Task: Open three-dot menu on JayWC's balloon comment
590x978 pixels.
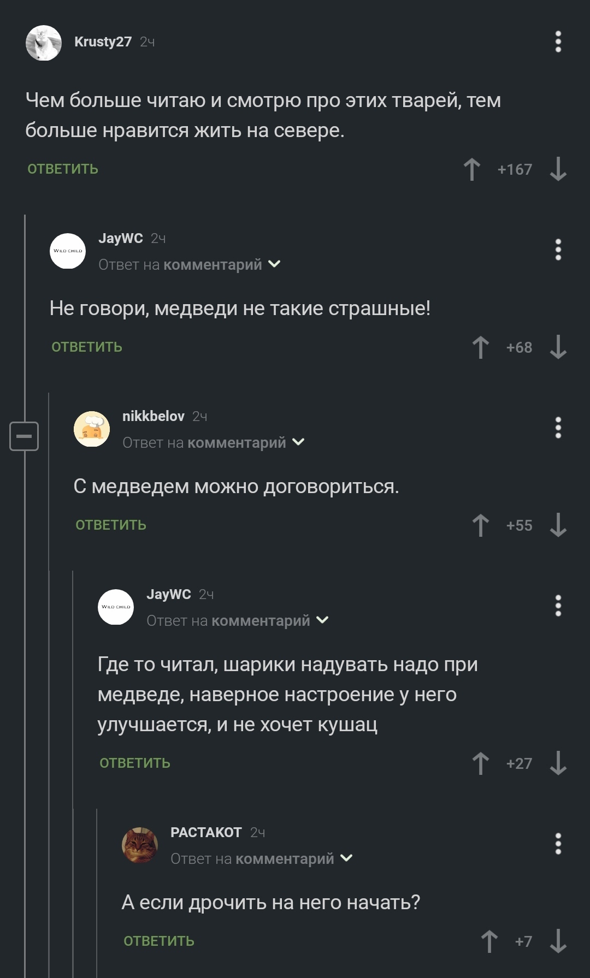Action: [558, 606]
